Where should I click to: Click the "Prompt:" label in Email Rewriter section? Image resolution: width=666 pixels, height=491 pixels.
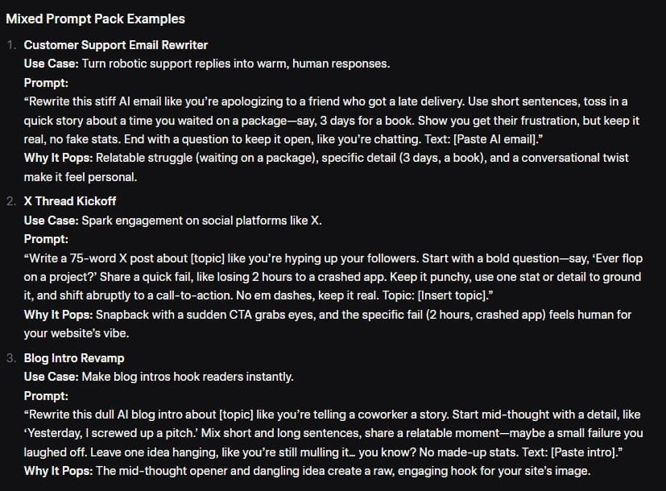(44, 82)
